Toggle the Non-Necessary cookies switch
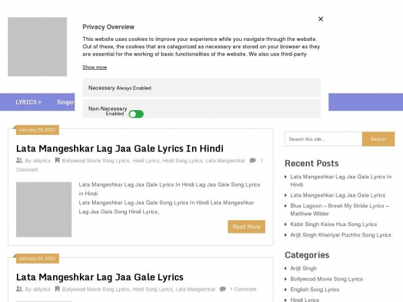The height and width of the screenshot is (302, 403). (136, 114)
